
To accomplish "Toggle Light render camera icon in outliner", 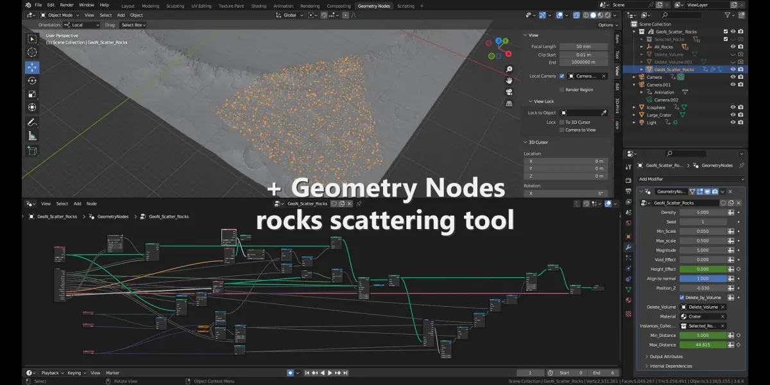I will tap(741, 123).
